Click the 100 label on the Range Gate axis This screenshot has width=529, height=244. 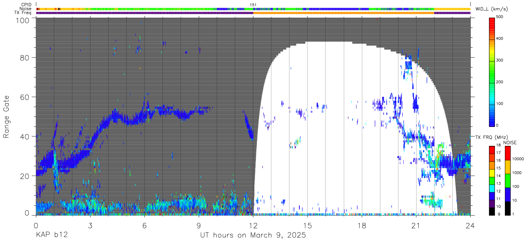pyautogui.click(x=23, y=20)
